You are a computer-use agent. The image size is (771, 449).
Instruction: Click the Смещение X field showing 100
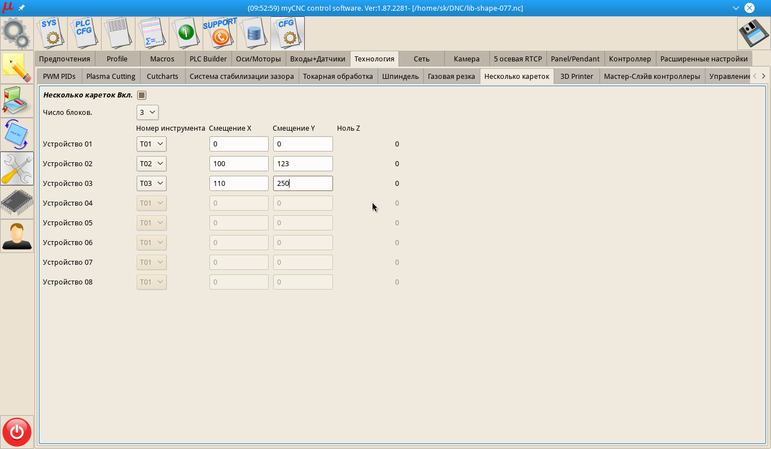point(239,163)
